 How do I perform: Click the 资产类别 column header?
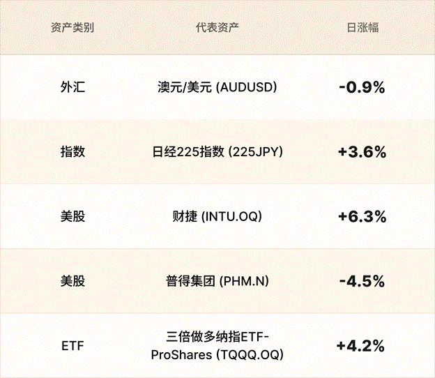pos(72,29)
